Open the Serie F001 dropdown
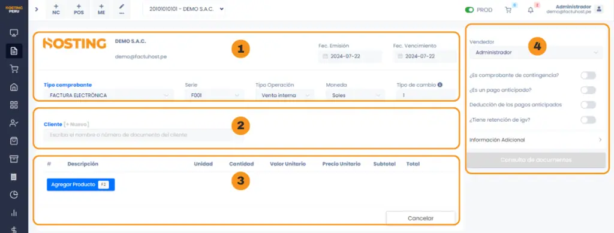 (x=214, y=95)
